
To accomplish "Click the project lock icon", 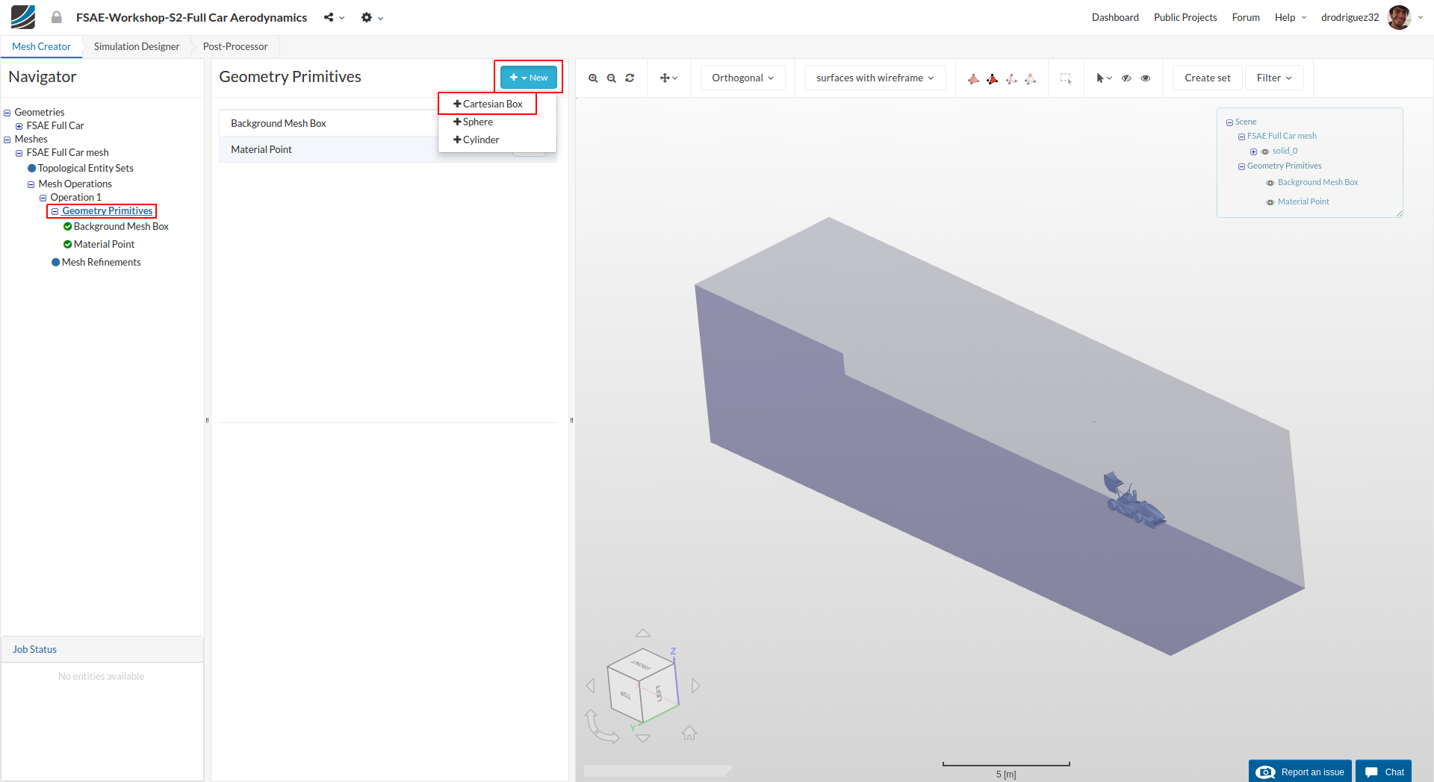I will (57, 17).
